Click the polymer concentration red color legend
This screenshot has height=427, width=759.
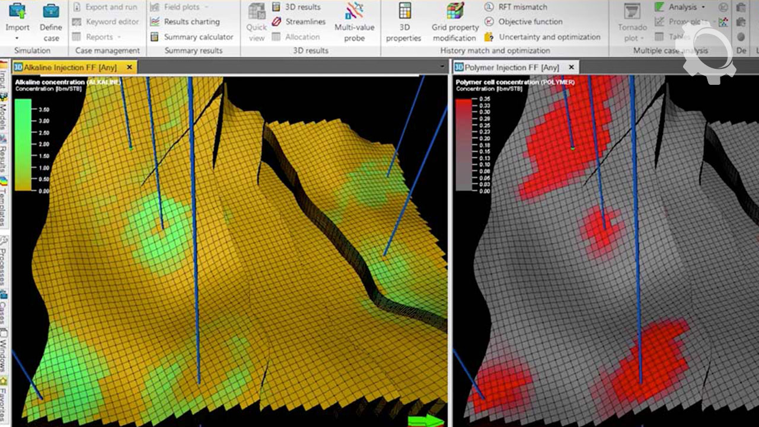463,145
